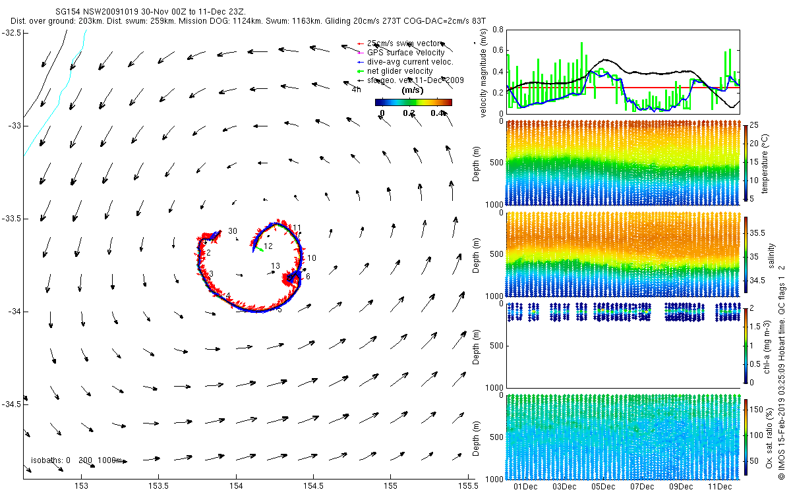Click the '01Dec' time axis tick
The image size is (791, 494).
(x=527, y=487)
